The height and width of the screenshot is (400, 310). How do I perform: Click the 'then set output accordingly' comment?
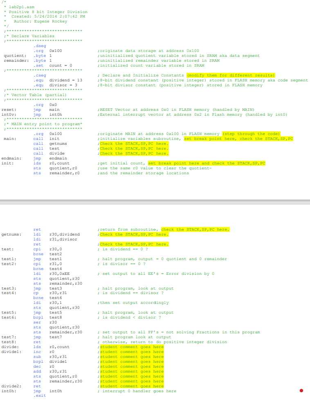(134, 303)
